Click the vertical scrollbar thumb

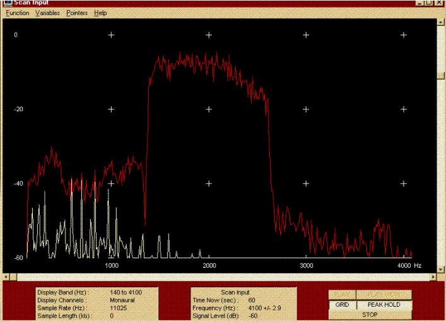pyautogui.click(x=441, y=76)
